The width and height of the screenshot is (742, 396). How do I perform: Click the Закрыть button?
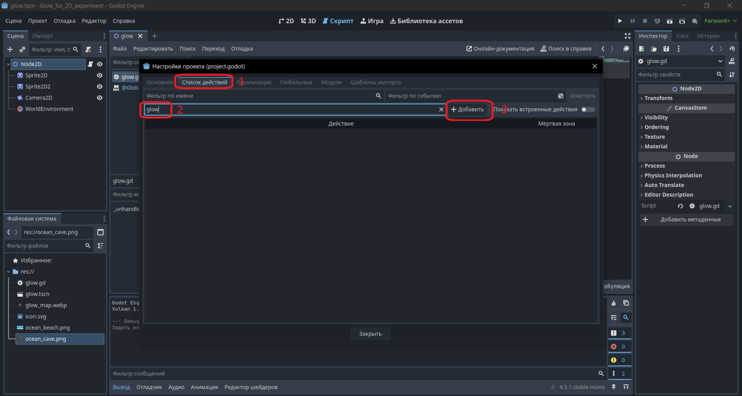[x=371, y=334]
